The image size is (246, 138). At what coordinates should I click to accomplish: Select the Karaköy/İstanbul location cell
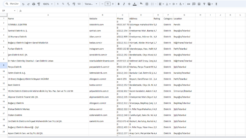tap(184, 71)
